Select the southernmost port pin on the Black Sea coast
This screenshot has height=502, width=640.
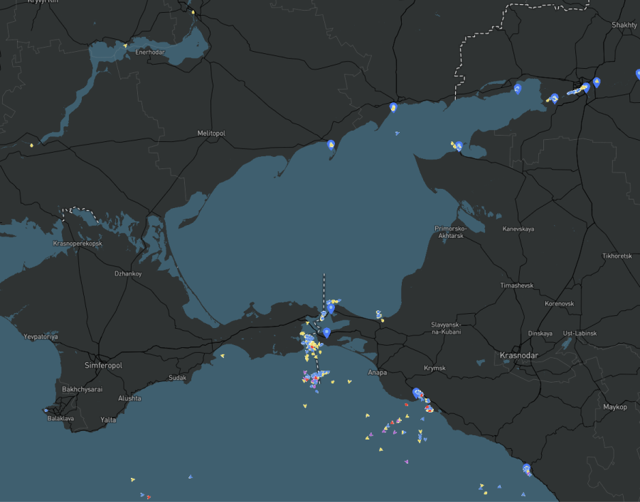click(526, 468)
